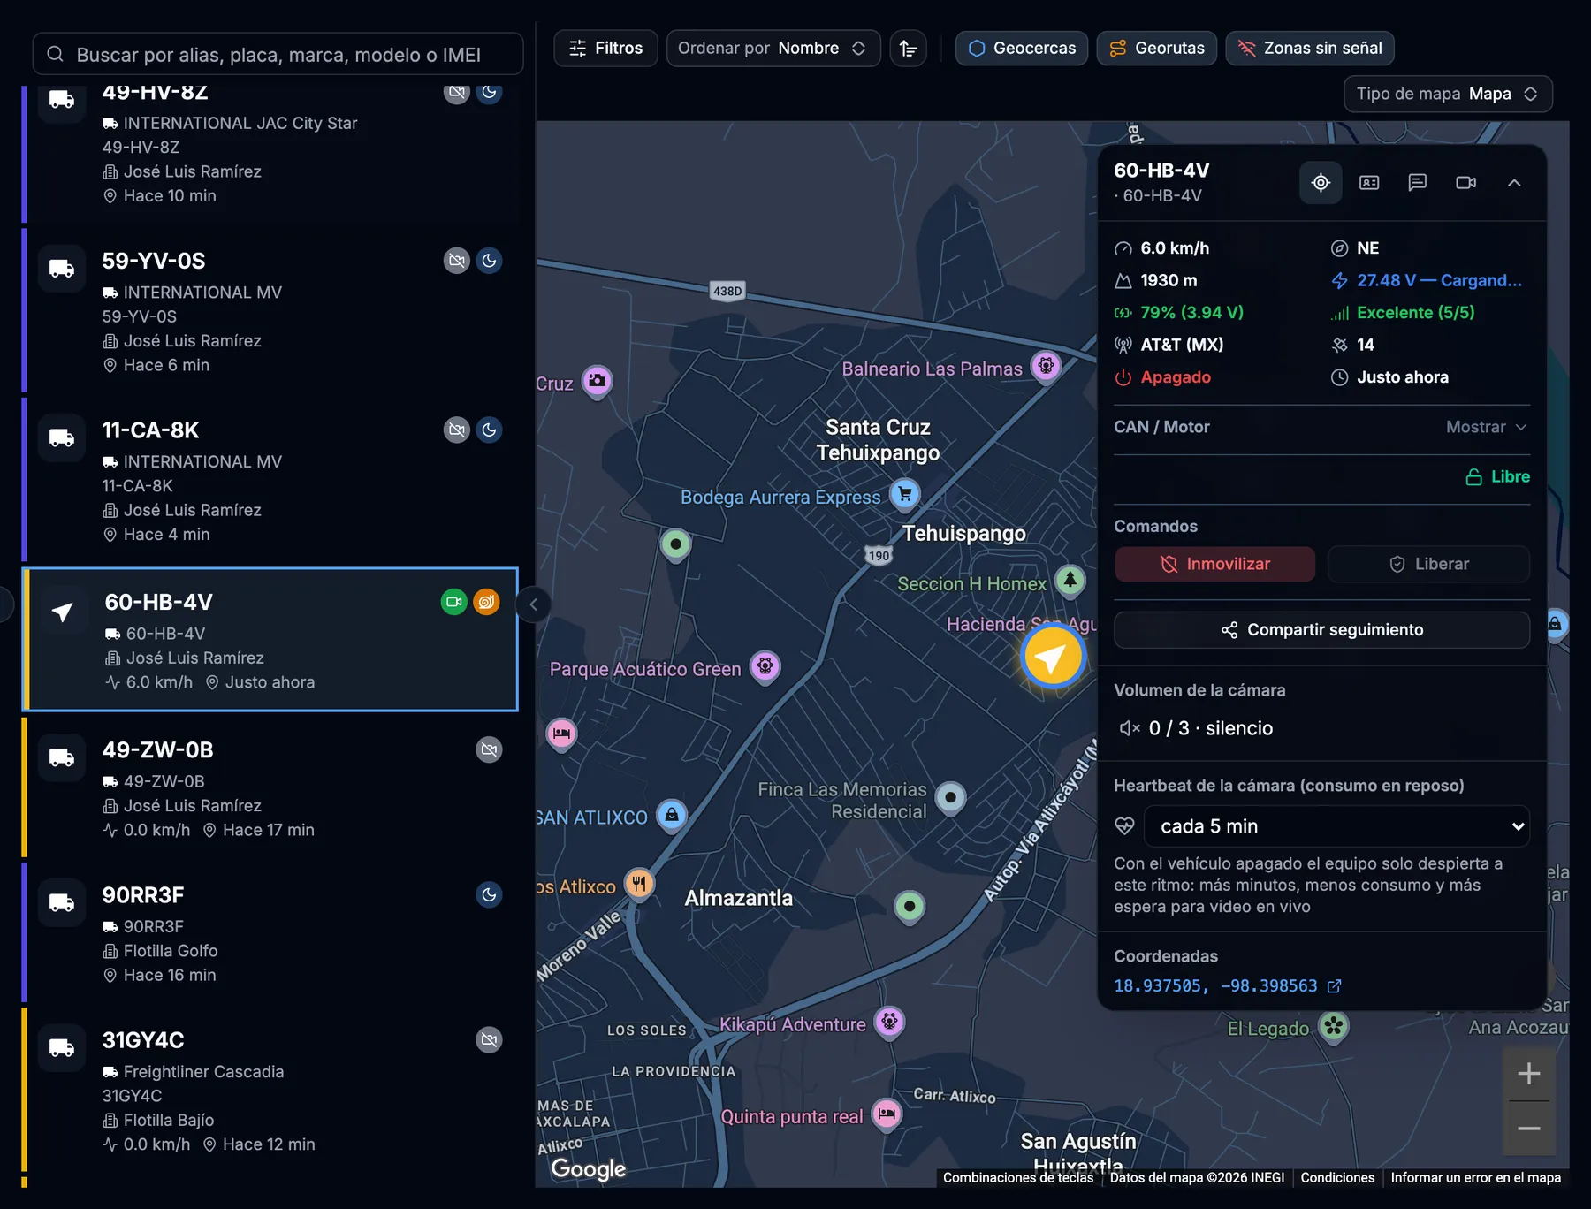1591x1209 pixels.
Task: Click El Legado map pin
Action: [1334, 1026]
